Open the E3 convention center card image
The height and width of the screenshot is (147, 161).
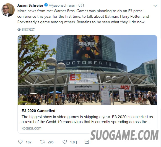coord(87,70)
